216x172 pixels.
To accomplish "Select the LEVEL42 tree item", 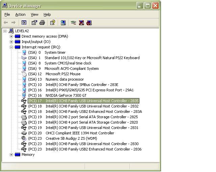I will pyautogui.click(x=22, y=31).
